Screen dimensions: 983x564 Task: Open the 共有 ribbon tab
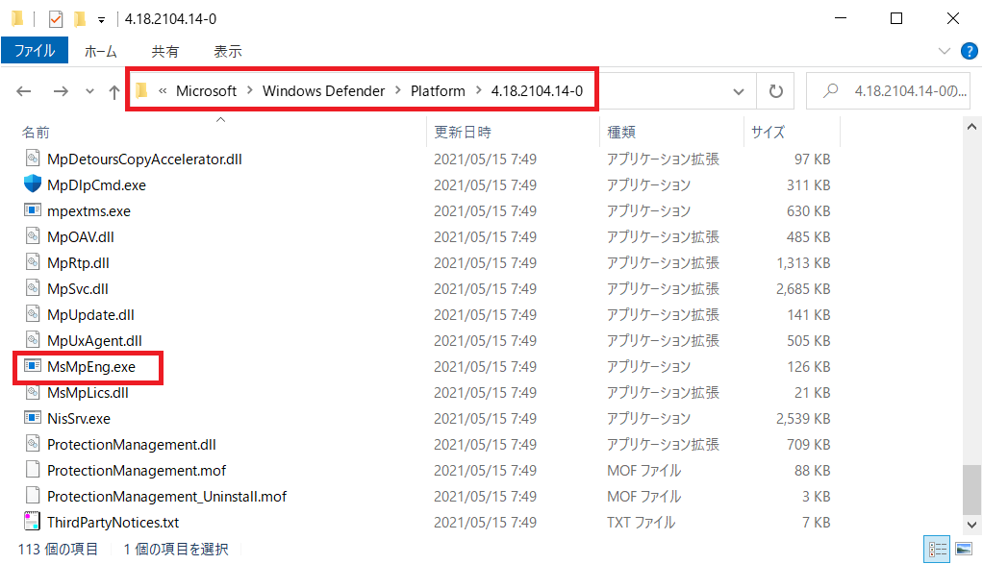pos(164,51)
